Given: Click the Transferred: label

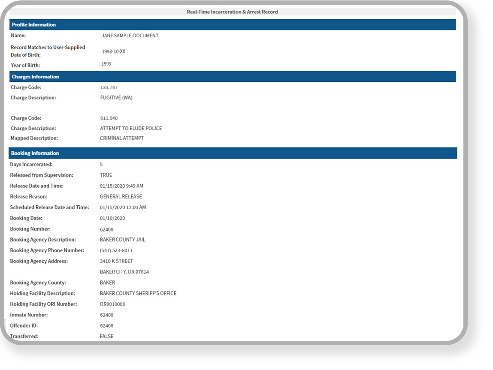Looking at the screenshot, I should 24,337.
